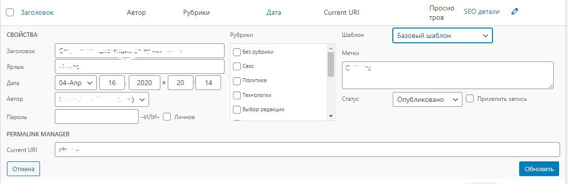Click the Обновить update button

click(x=539, y=169)
